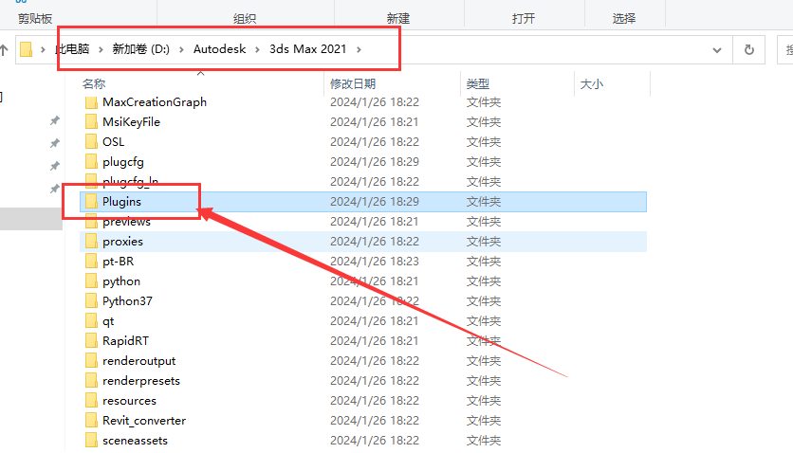
Task: Expand chevron after 新加卷 (D:)
Action: point(181,49)
